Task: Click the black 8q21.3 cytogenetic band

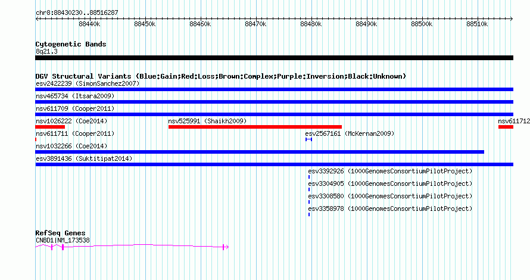Action: [x=274, y=58]
